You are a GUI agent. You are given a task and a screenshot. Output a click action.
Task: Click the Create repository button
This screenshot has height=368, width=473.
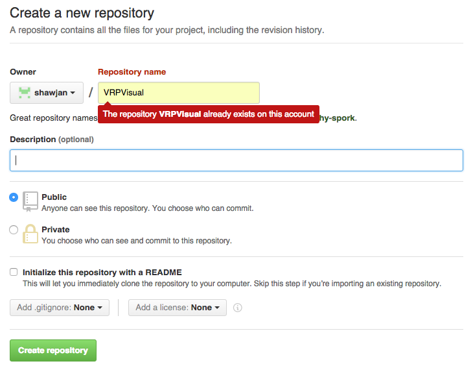pyautogui.click(x=53, y=350)
